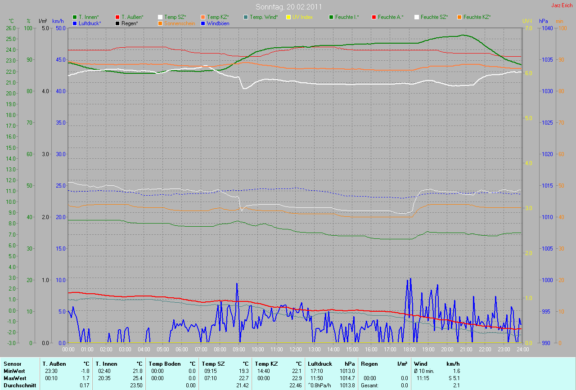The image size is (576, 390).
Task: Click the Jarz Erich link in corner
Action: pyautogui.click(x=562, y=5)
